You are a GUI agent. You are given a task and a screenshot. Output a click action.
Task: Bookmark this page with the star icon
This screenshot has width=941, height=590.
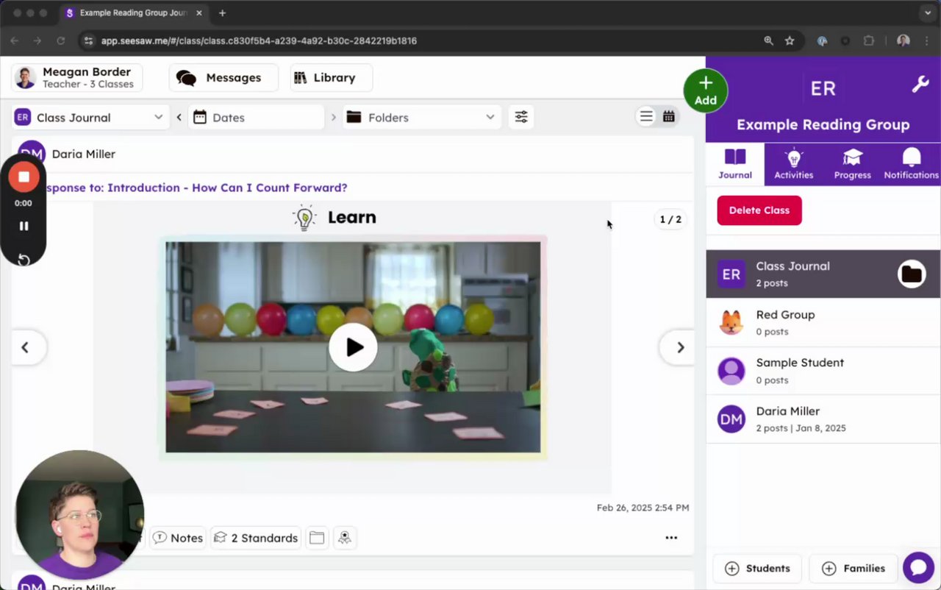coord(790,41)
